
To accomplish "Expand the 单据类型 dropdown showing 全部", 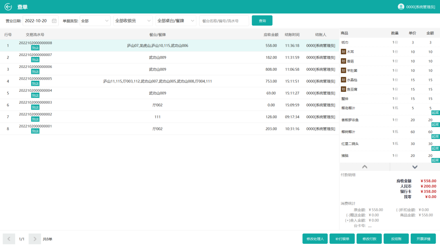I will [x=95, y=21].
